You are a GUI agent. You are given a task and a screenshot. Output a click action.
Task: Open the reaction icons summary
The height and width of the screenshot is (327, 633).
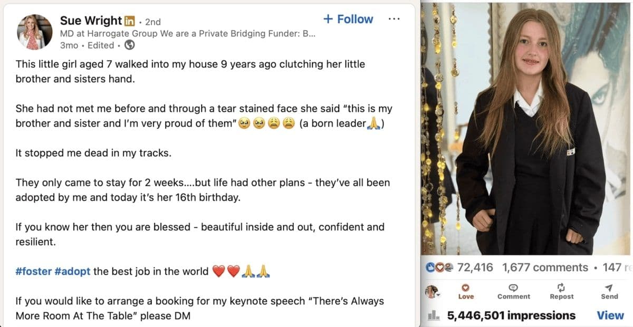click(439, 267)
